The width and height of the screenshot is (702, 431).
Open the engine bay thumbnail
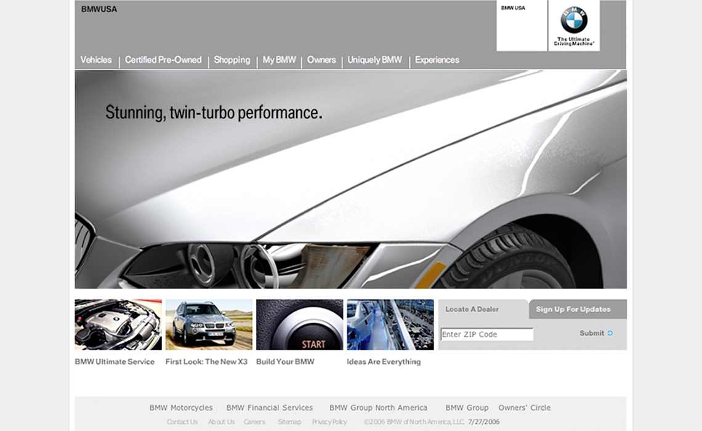click(118, 324)
